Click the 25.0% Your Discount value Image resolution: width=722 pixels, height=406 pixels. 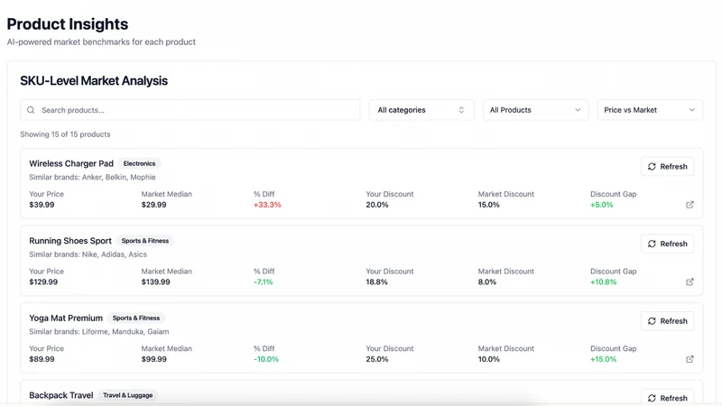377,359
